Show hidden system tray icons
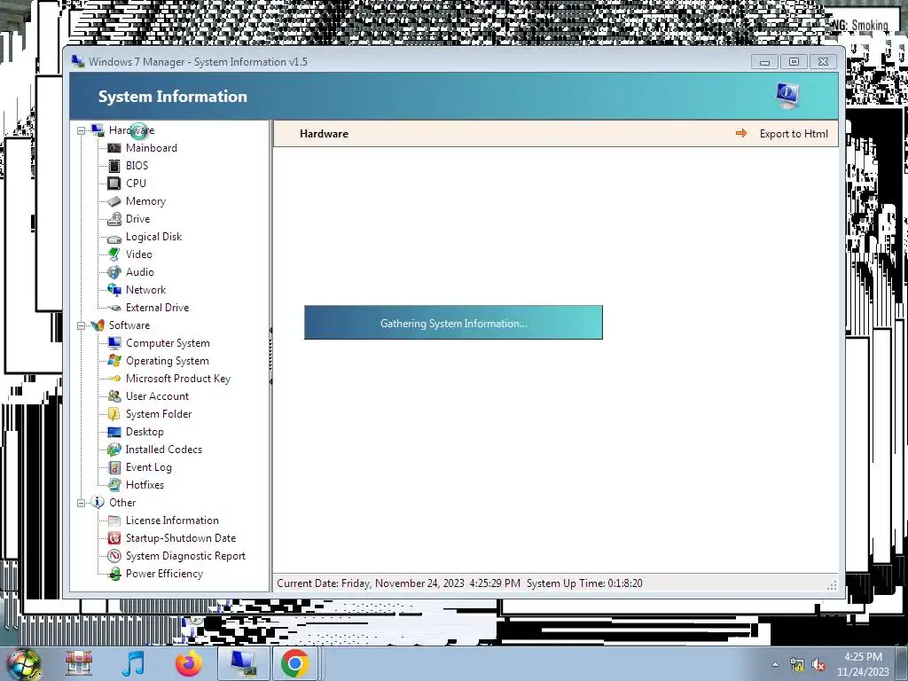 (x=775, y=664)
